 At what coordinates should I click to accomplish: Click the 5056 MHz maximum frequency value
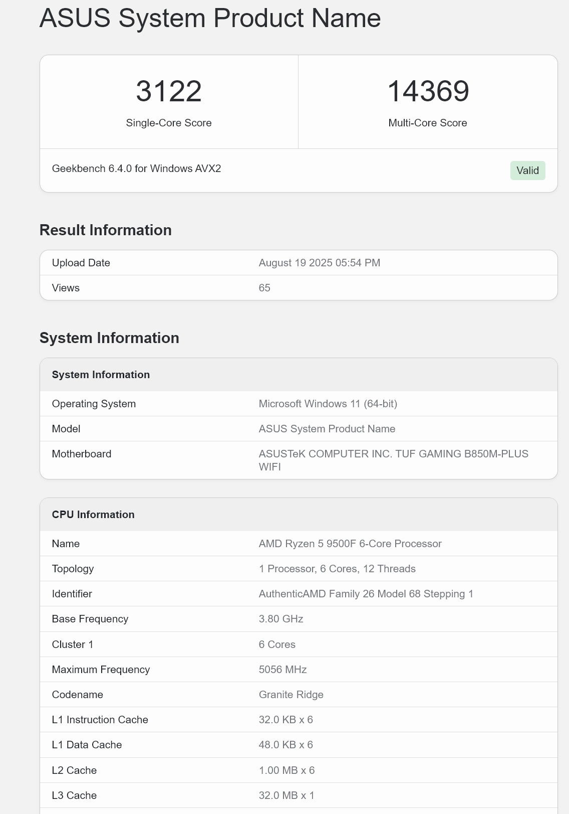[x=282, y=670]
